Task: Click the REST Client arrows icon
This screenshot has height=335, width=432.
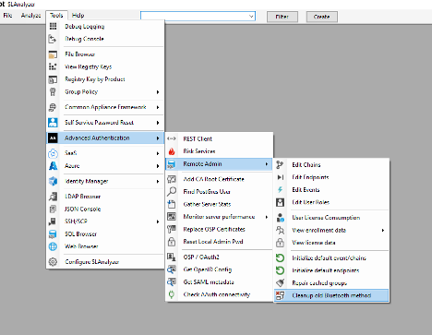Action: tap(172, 138)
